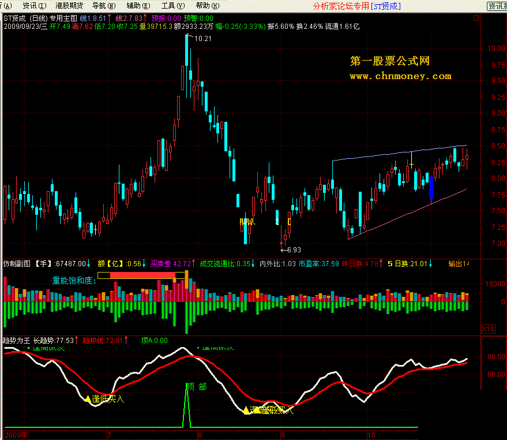Click the 5日换:21.01 value
The width and height of the screenshot is (507, 440).
coord(407,264)
